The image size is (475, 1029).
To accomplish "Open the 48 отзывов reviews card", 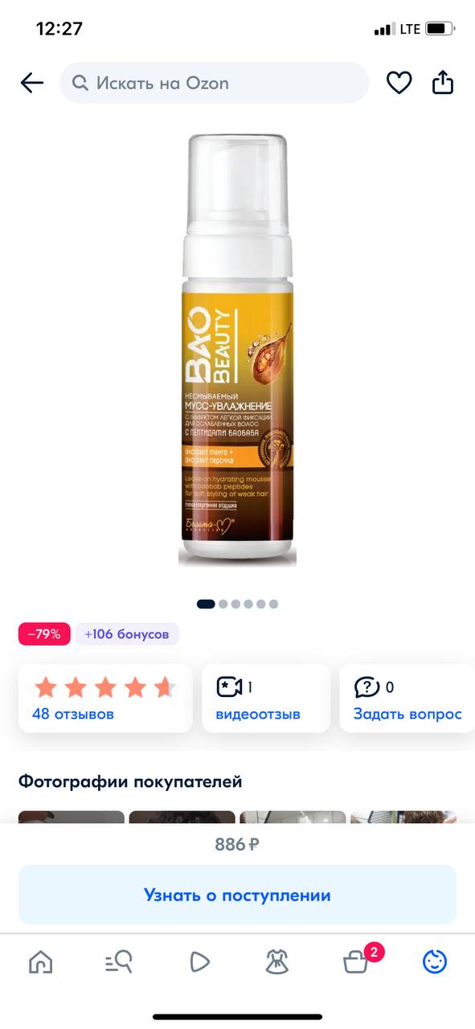I will 105,698.
